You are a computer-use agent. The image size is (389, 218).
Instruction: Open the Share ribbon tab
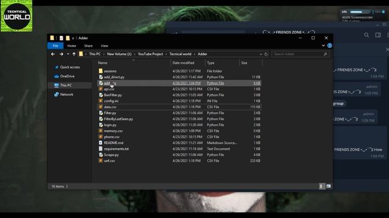point(88,46)
